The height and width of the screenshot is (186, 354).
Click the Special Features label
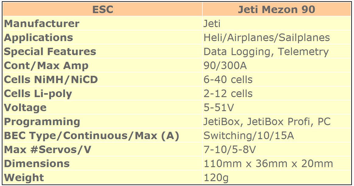(x=50, y=52)
